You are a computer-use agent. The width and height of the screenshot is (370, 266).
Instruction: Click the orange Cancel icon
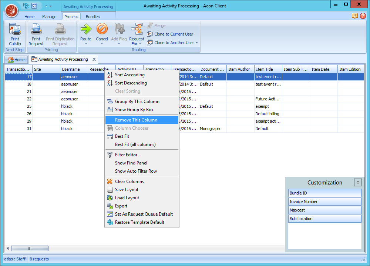(102, 29)
